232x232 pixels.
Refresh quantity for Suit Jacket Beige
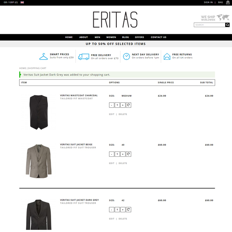coord(128,154)
